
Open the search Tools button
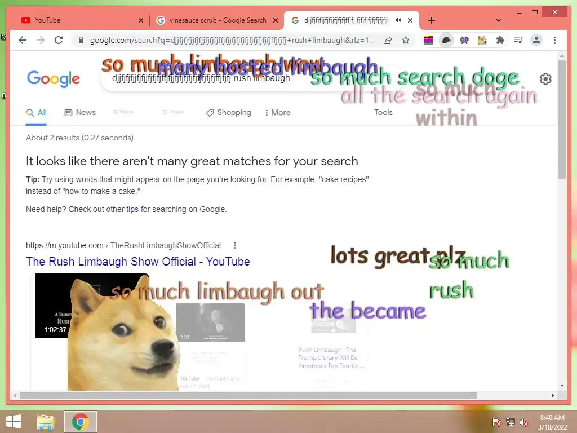pyautogui.click(x=383, y=113)
